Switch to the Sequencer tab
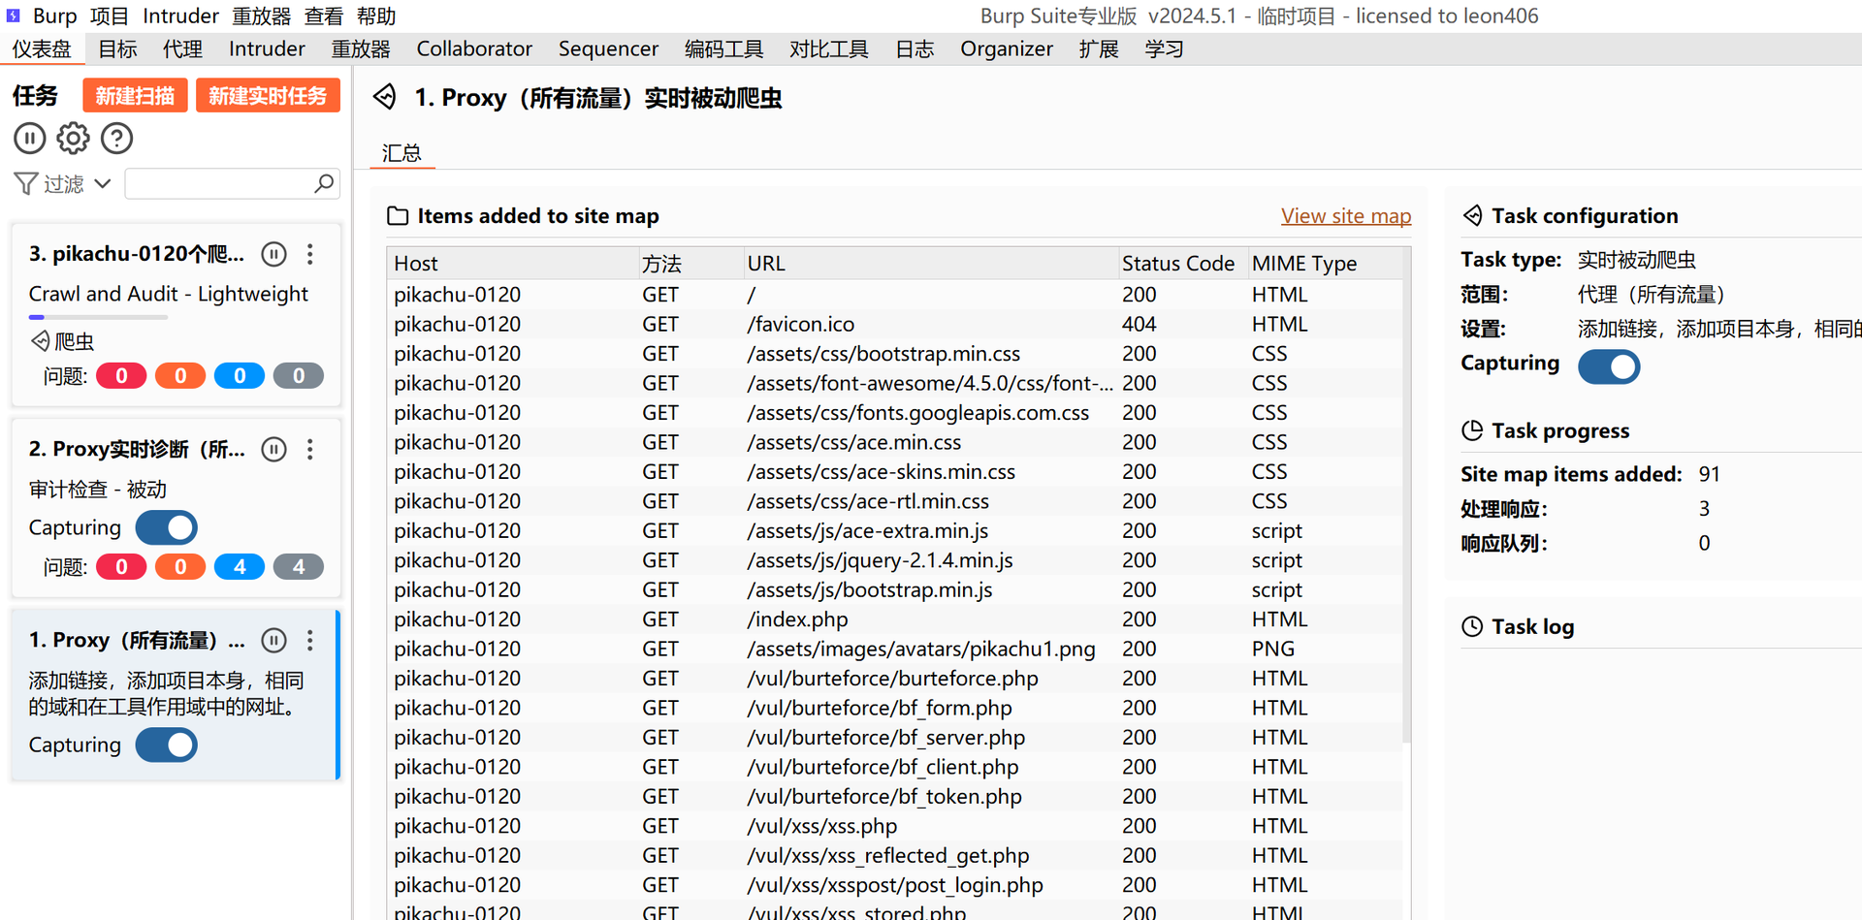 608,48
